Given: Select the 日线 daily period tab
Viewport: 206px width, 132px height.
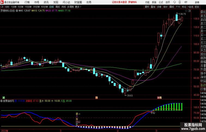Looking at the screenshot, I should 51,7.
